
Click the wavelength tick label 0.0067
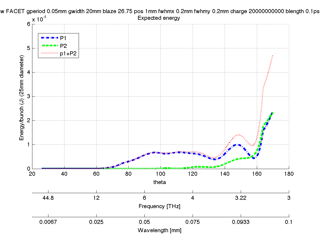click(x=48, y=222)
